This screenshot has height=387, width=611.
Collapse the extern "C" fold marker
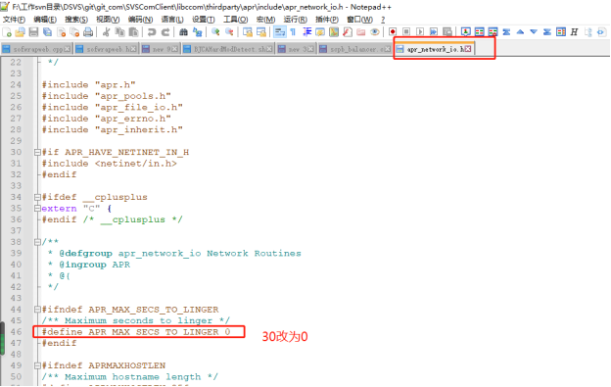coord(37,209)
